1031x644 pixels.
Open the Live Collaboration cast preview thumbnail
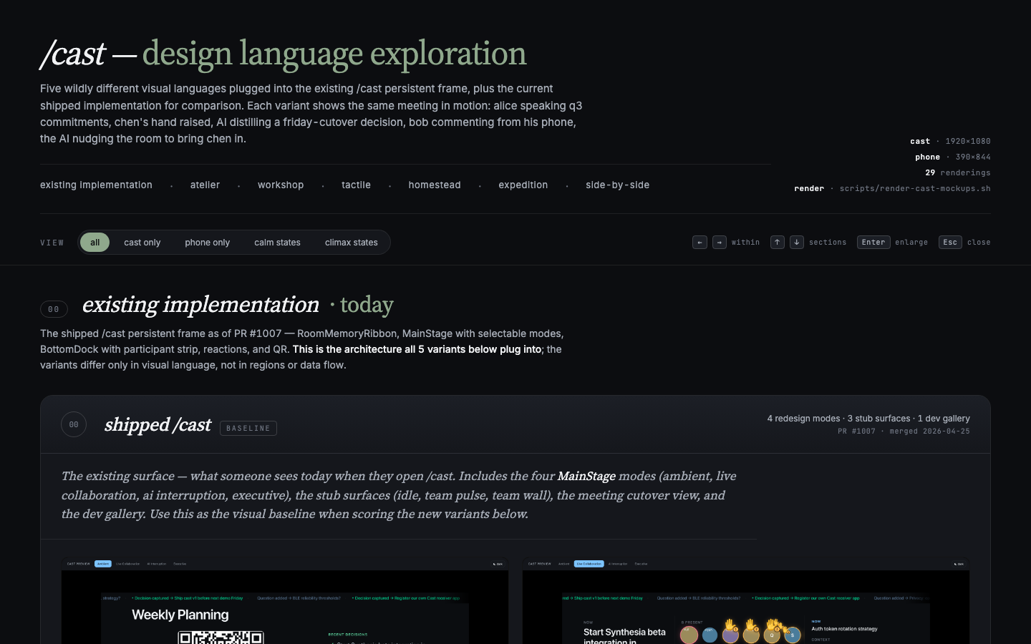pos(746,601)
